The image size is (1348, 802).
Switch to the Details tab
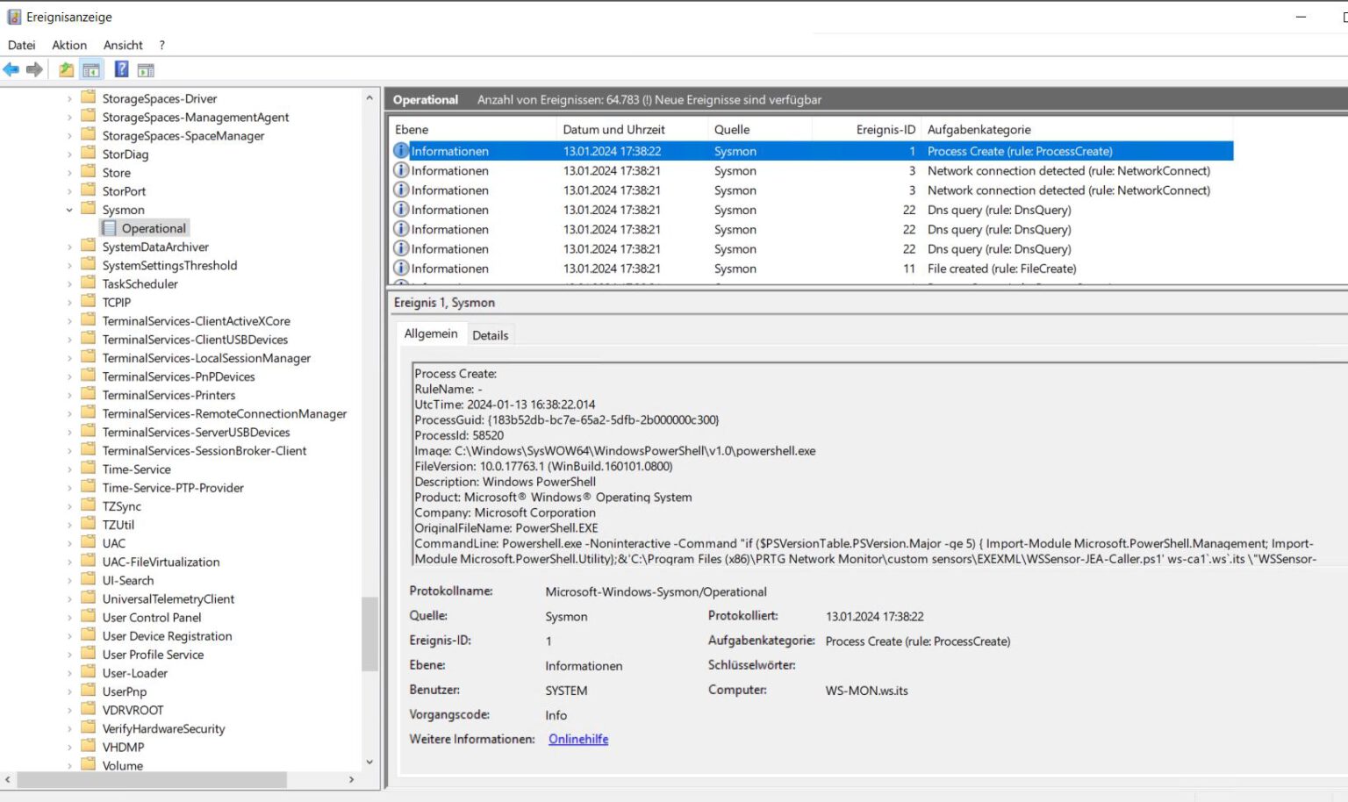(x=491, y=334)
